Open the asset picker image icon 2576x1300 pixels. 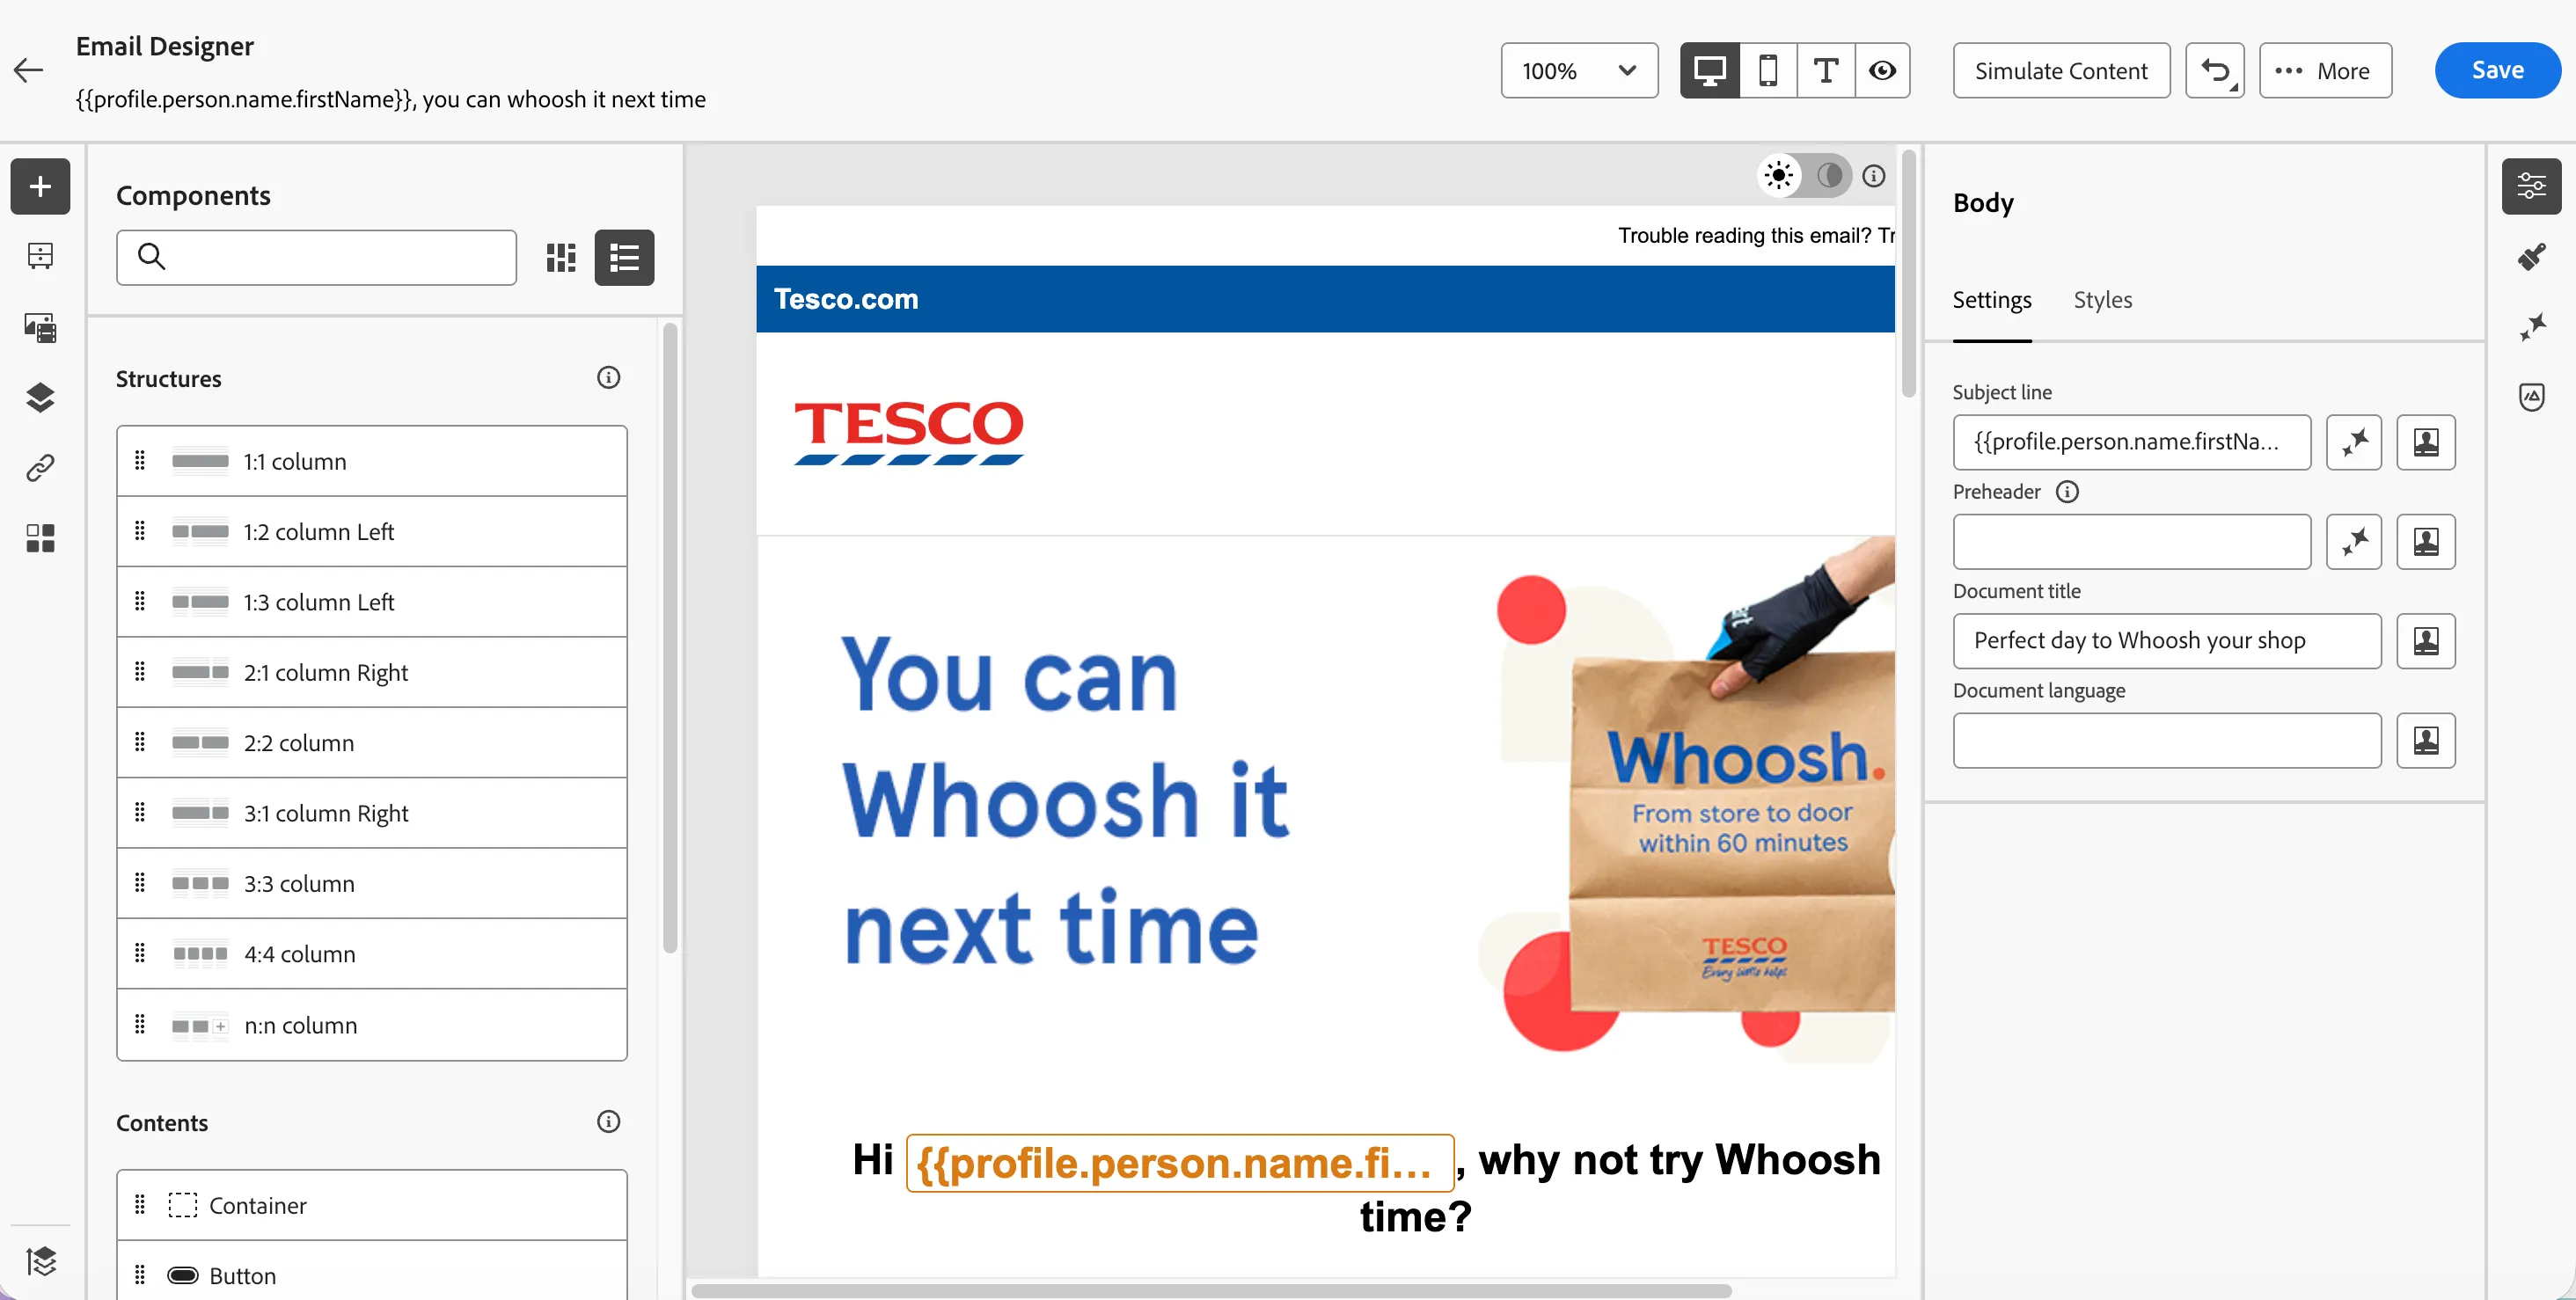40,327
